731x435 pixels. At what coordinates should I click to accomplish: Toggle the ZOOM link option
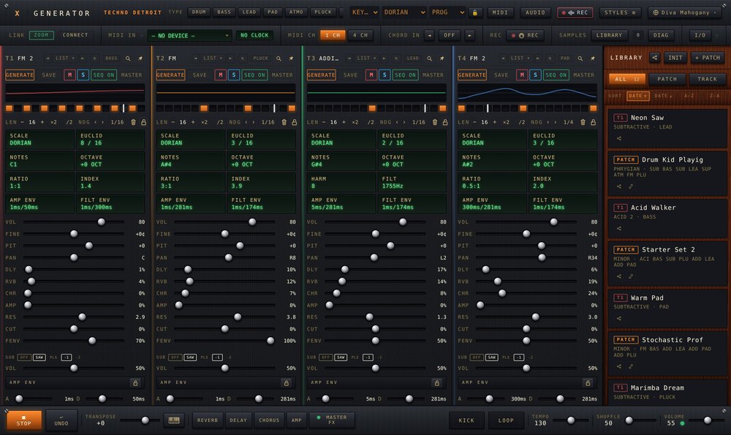41,35
